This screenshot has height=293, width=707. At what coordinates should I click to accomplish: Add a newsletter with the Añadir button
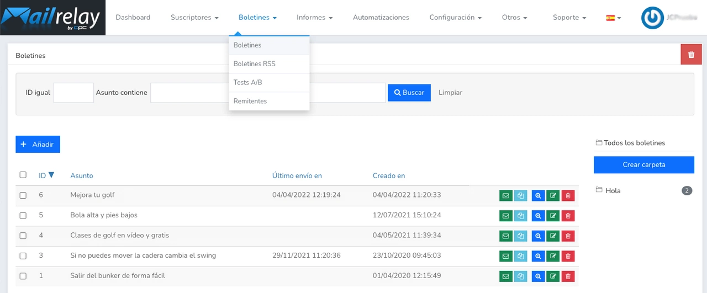point(38,144)
